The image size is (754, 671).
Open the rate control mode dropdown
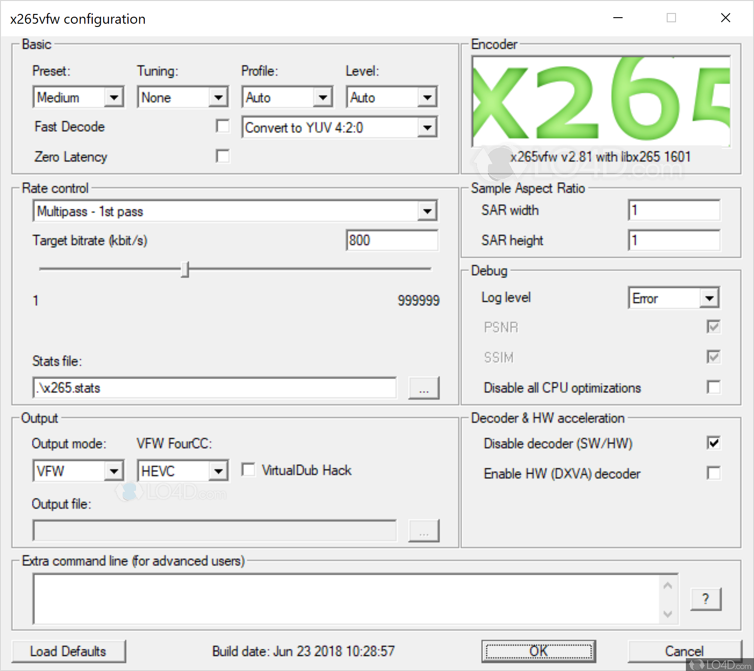pyautogui.click(x=427, y=211)
